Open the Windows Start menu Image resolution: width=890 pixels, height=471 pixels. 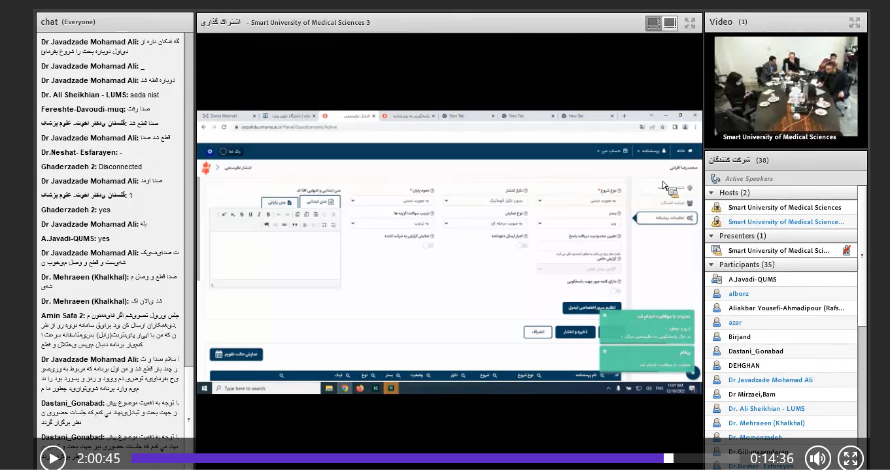204,388
